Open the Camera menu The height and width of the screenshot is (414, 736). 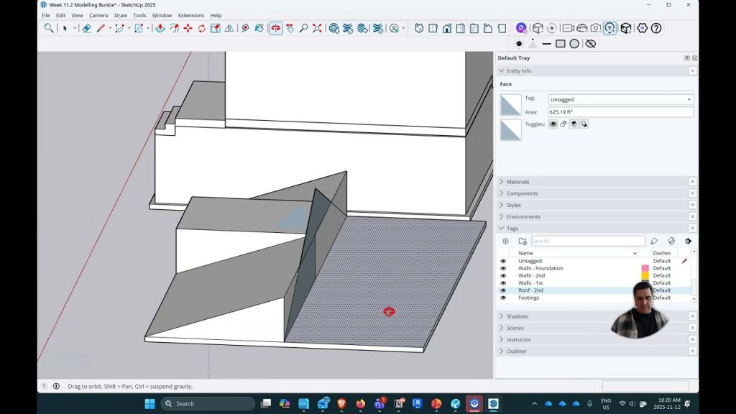[98, 15]
